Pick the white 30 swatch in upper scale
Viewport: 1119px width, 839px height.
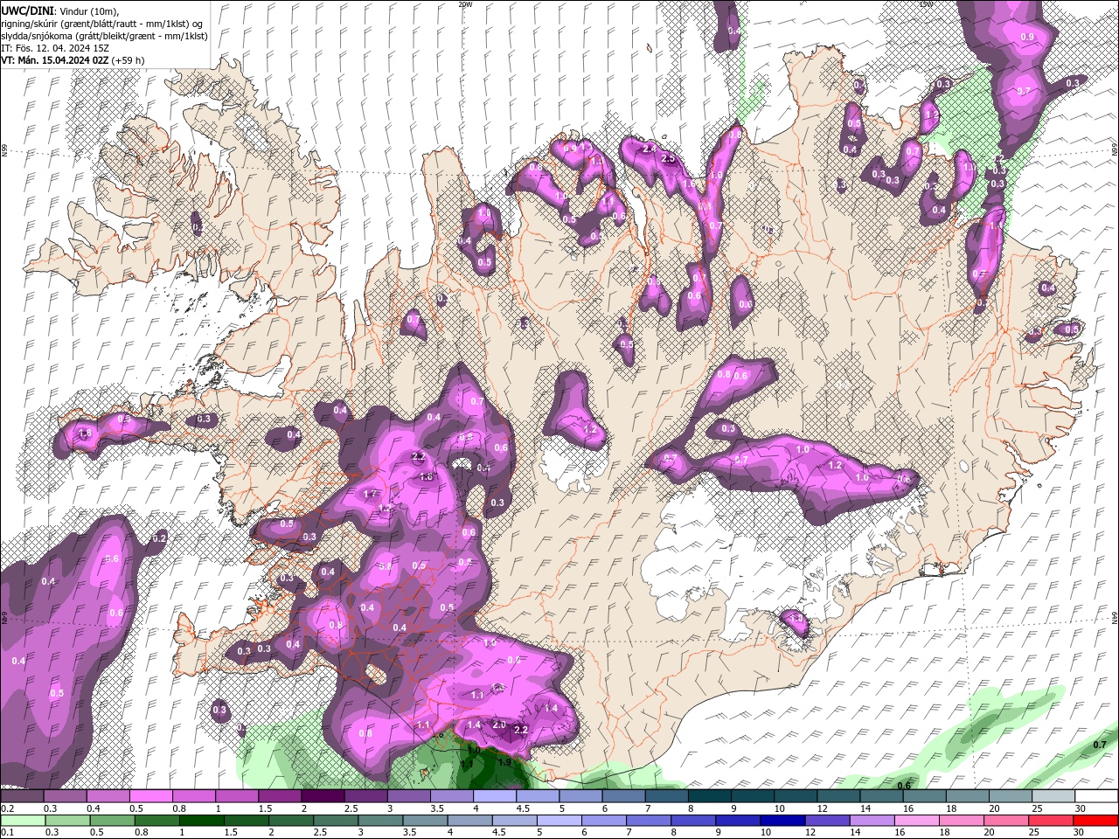point(1096,796)
